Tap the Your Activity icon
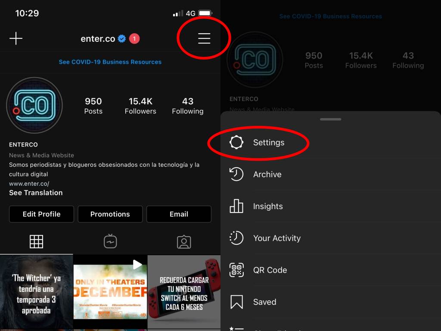 [x=236, y=238]
